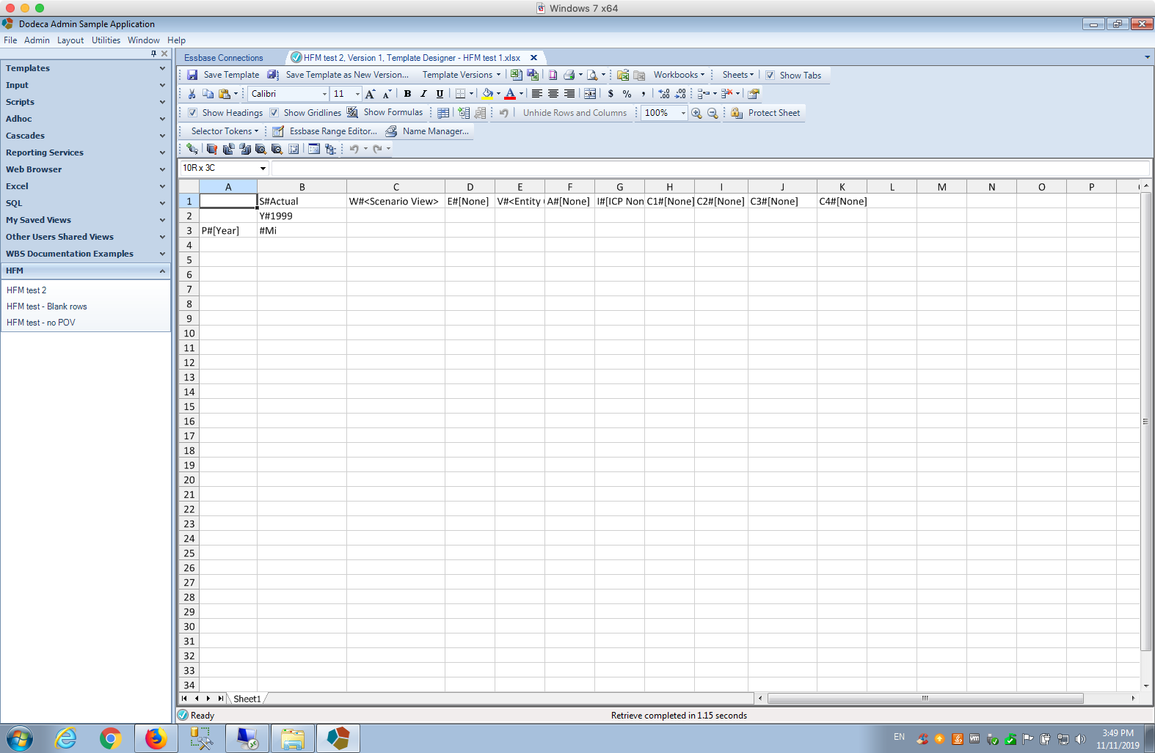Increase font size with the grow-font icon
Viewport: 1155px width, 753px height.
(x=371, y=94)
